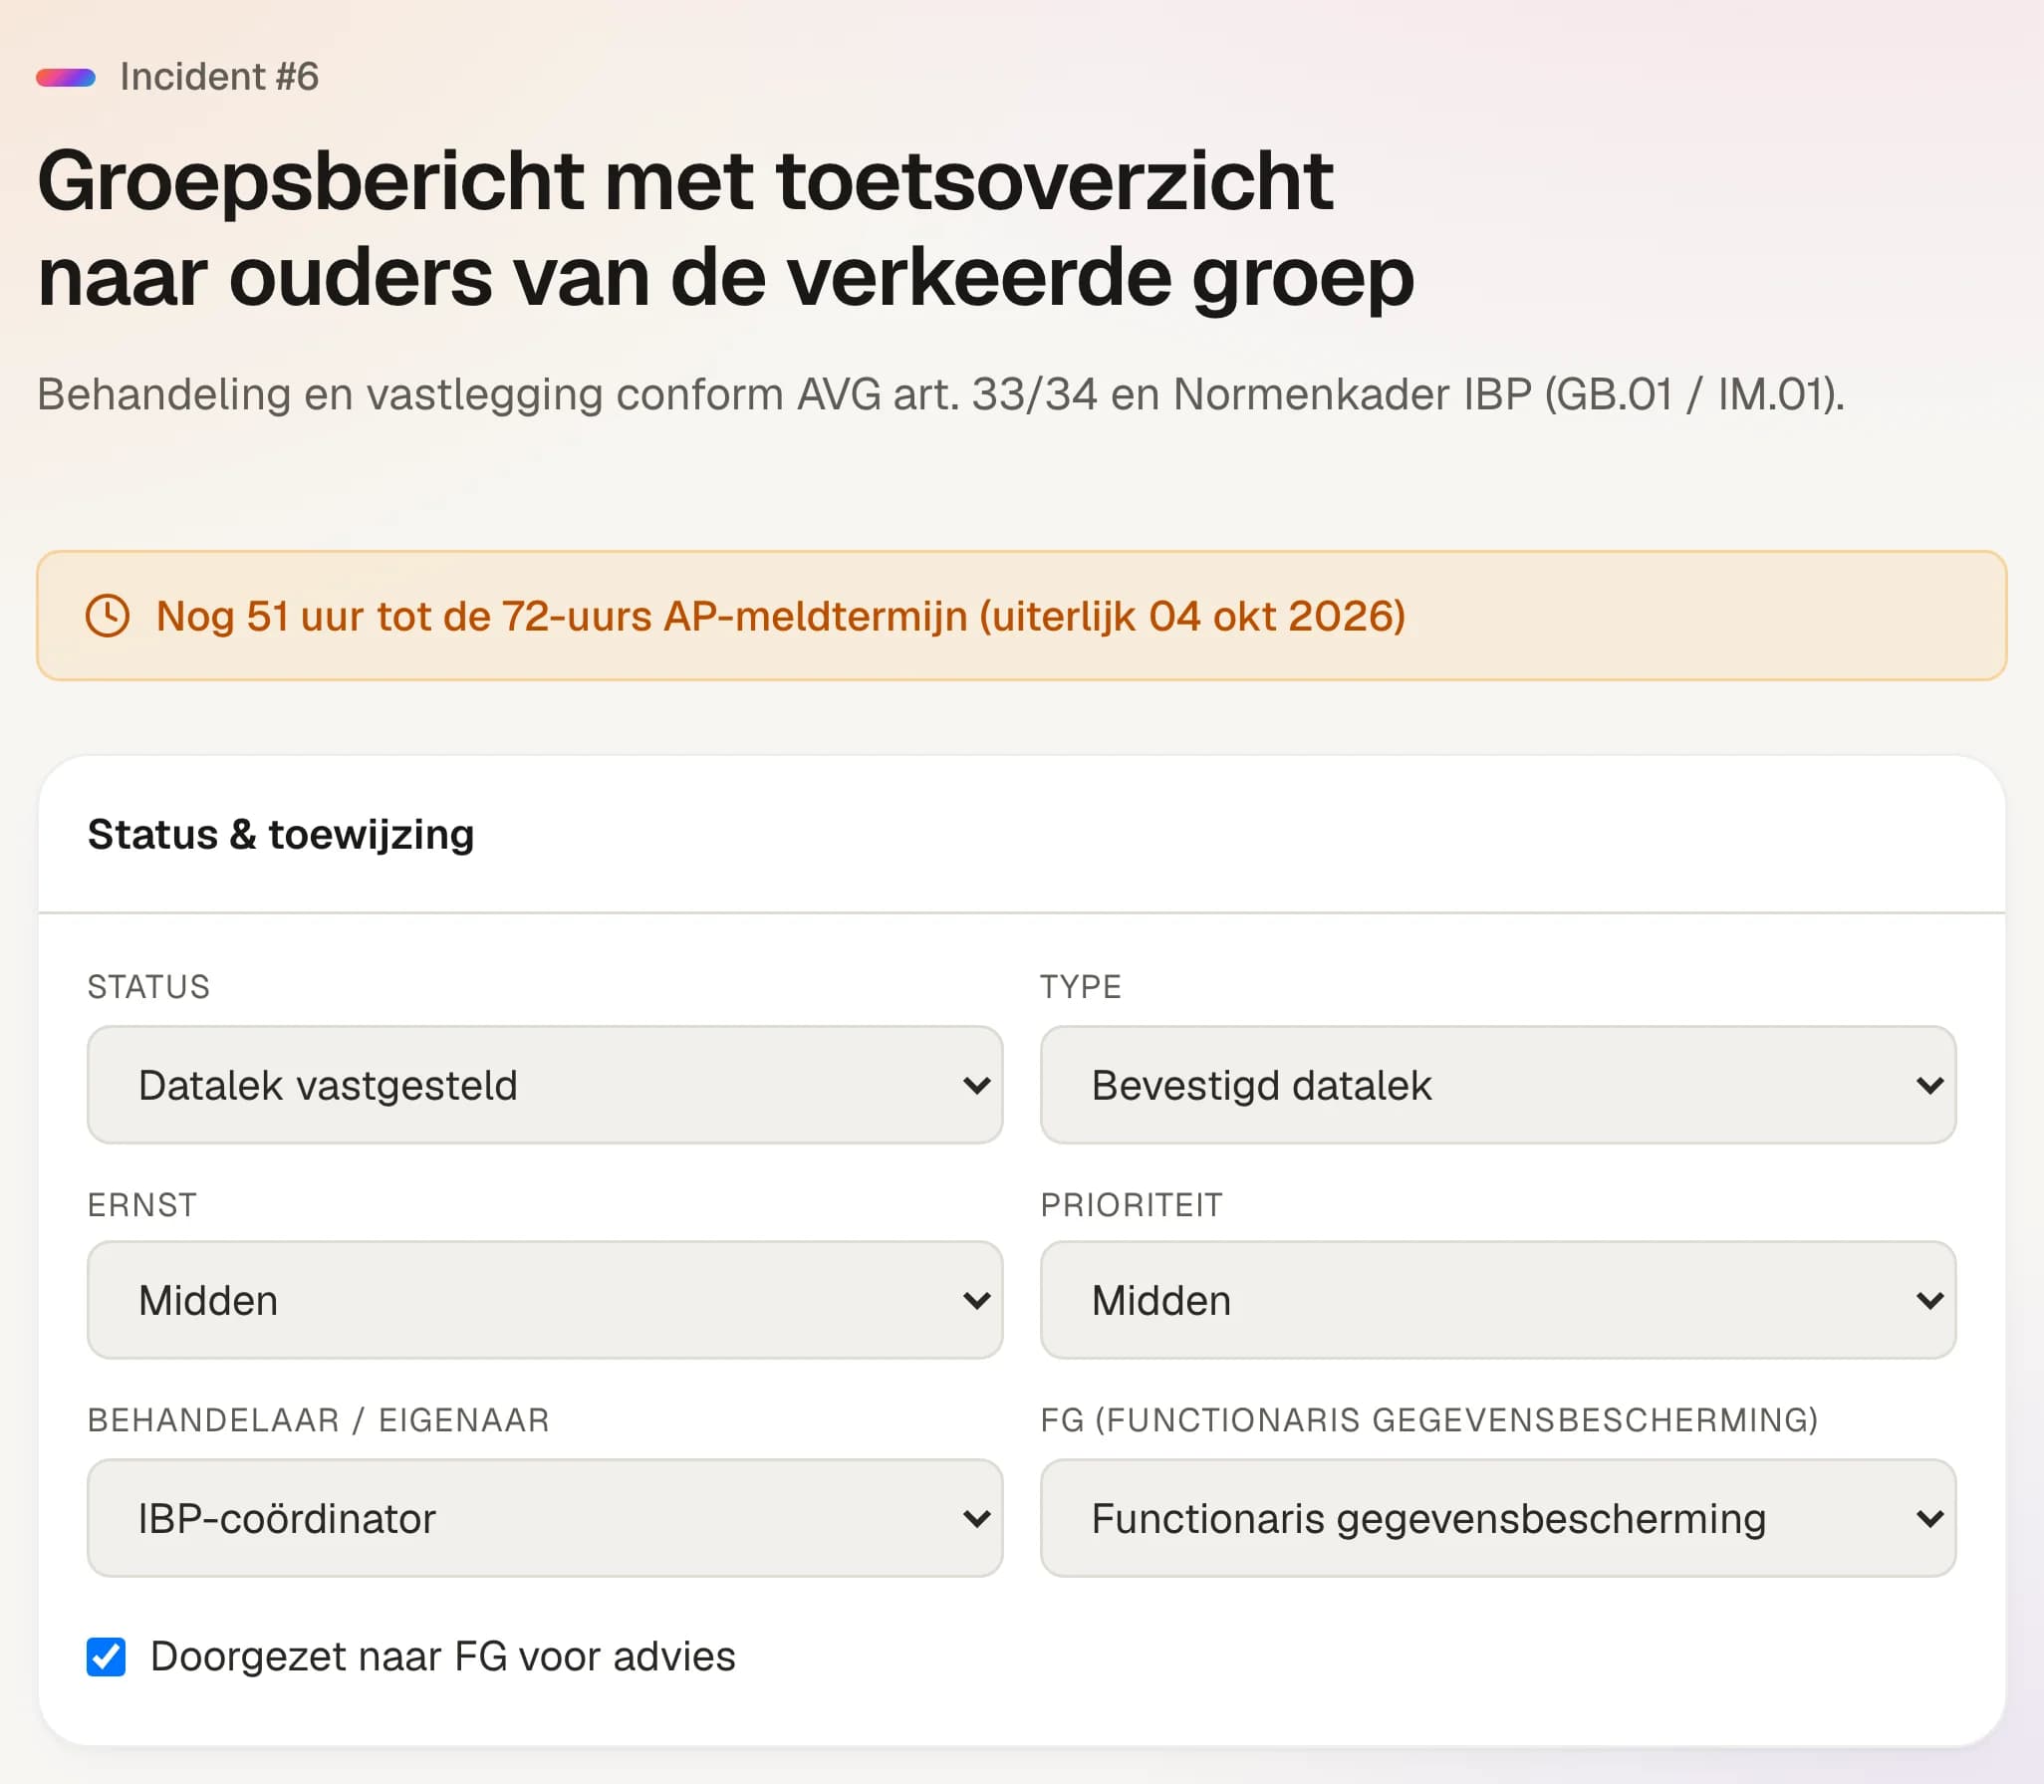Uncheck Doorgezet naar FG voor advies
Screen dimensions: 2044x1784
click(106, 1657)
